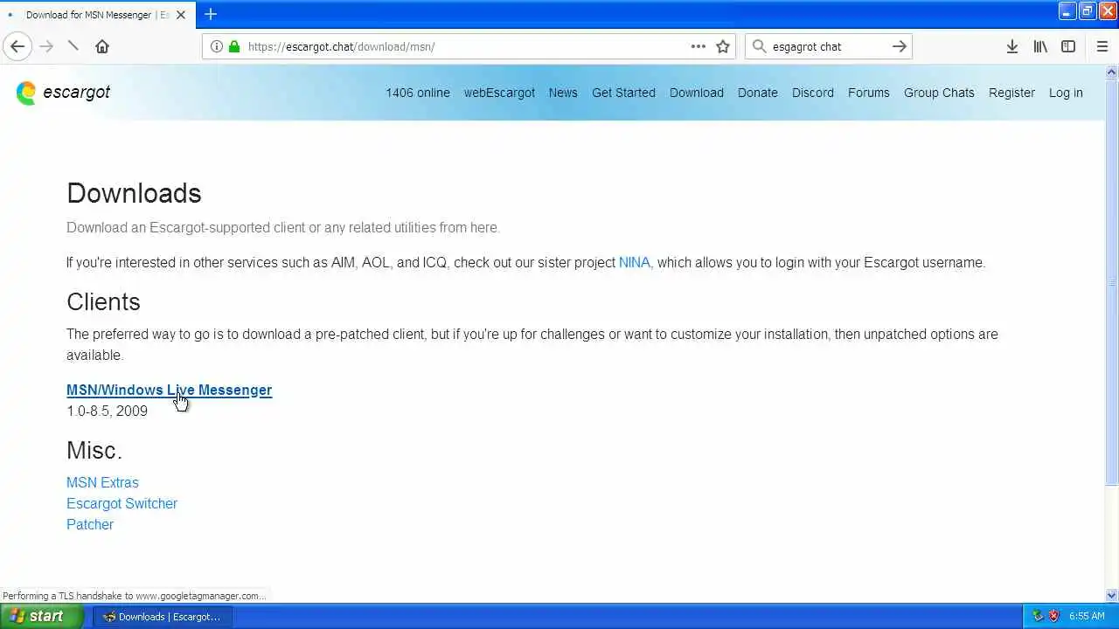Click the Downloads heading text
The image size is (1119, 629).
(x=134, y=193)
